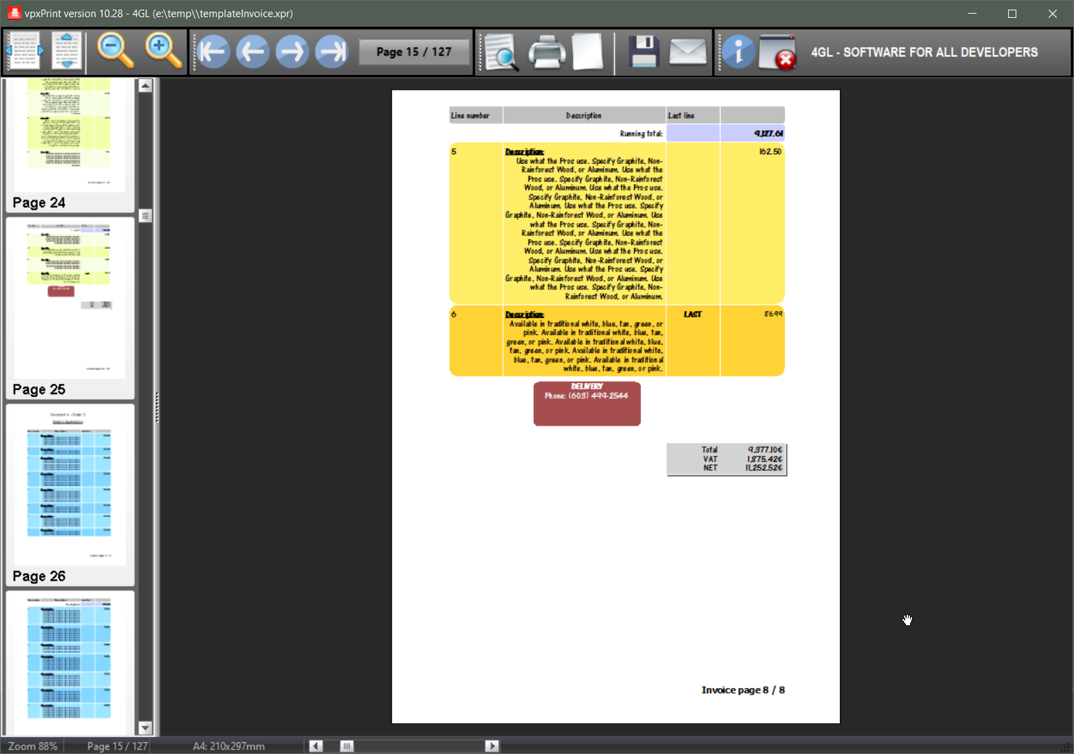Screen dimensions: 1074x754
Task: Go to the next page
Action: [292, 51]
